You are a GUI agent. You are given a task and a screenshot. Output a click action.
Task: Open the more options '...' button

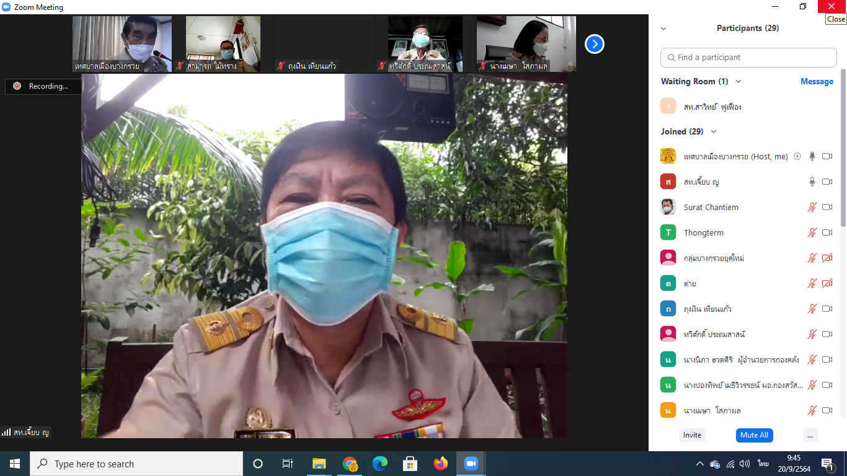(810, 435)
